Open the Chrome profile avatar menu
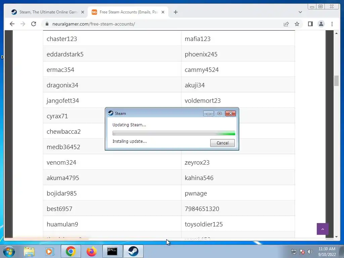This screenshot has height=258, width=344. click(321, 24)
